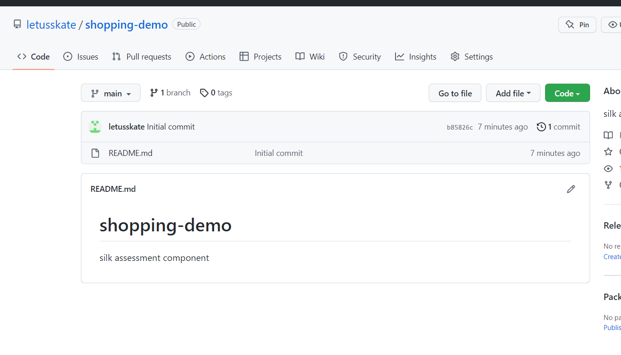
Task: Visit the letusskate owner profile link
Action: 51,25
